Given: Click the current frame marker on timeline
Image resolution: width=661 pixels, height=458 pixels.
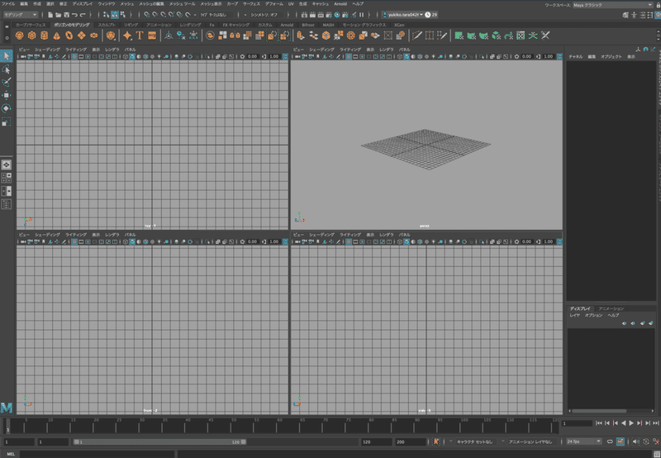Looking at the screenshot, I should 7,426.
